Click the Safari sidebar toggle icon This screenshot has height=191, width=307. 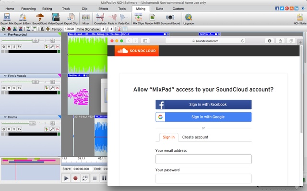tap(145, 41)
